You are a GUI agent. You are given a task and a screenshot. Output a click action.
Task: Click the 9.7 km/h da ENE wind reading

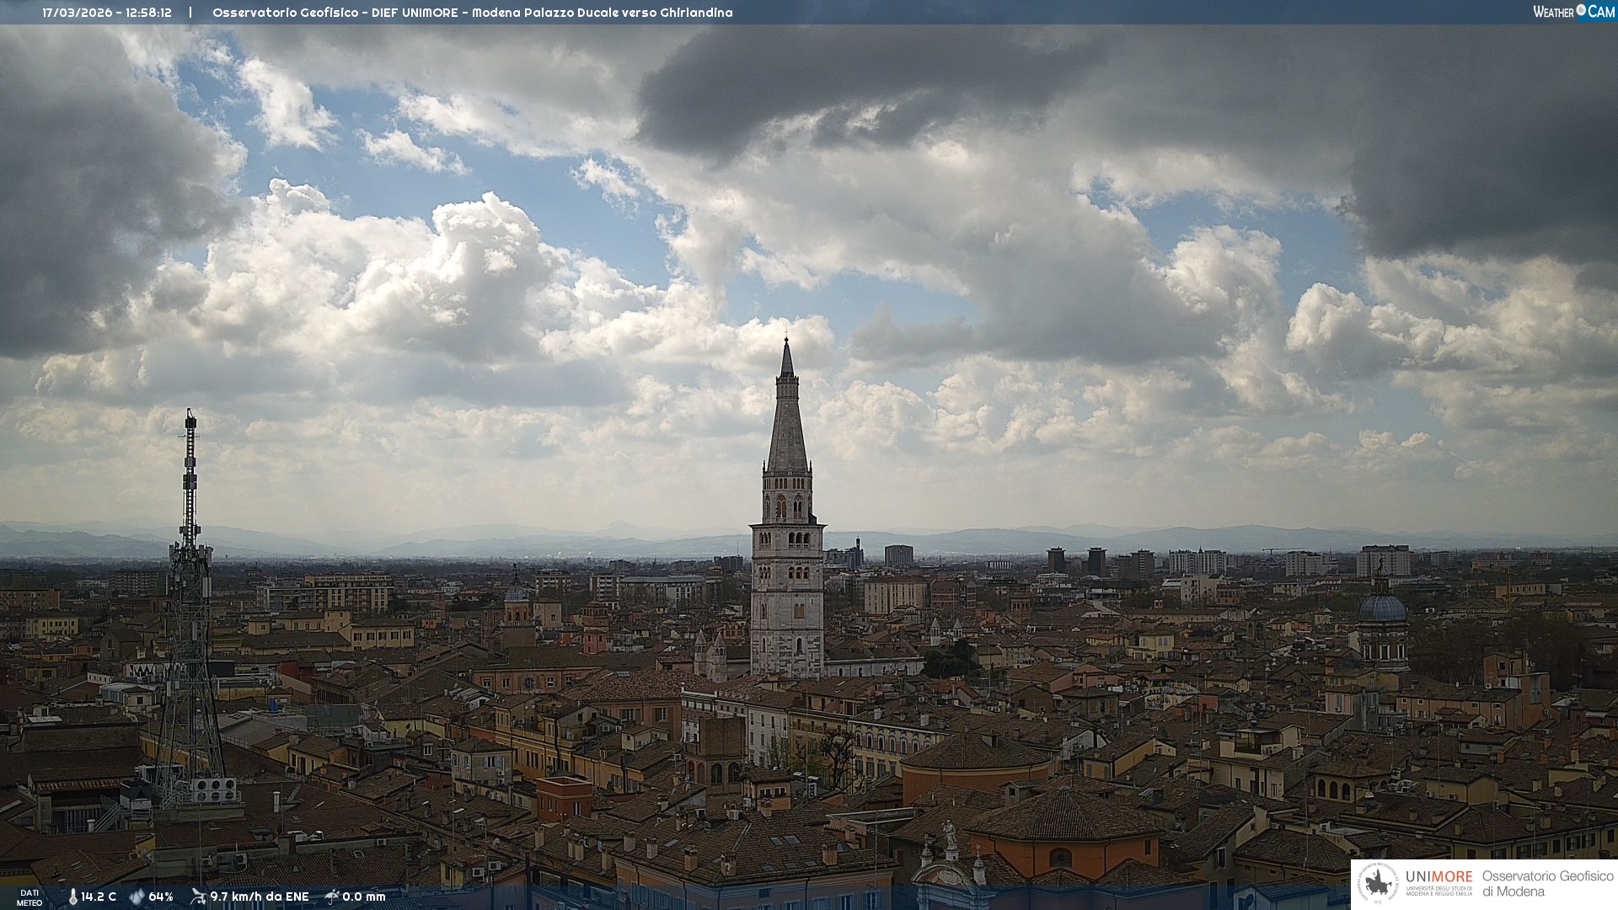260,897
